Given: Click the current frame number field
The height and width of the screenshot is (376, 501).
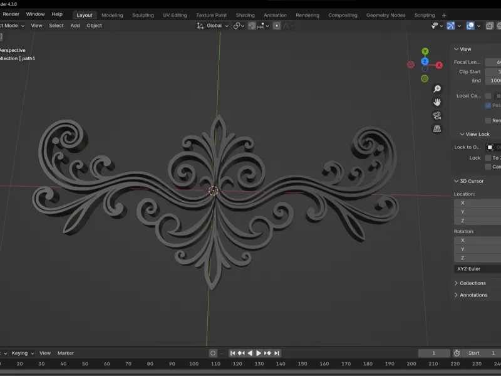Looking at the screenshot, I should click(434, 353).
